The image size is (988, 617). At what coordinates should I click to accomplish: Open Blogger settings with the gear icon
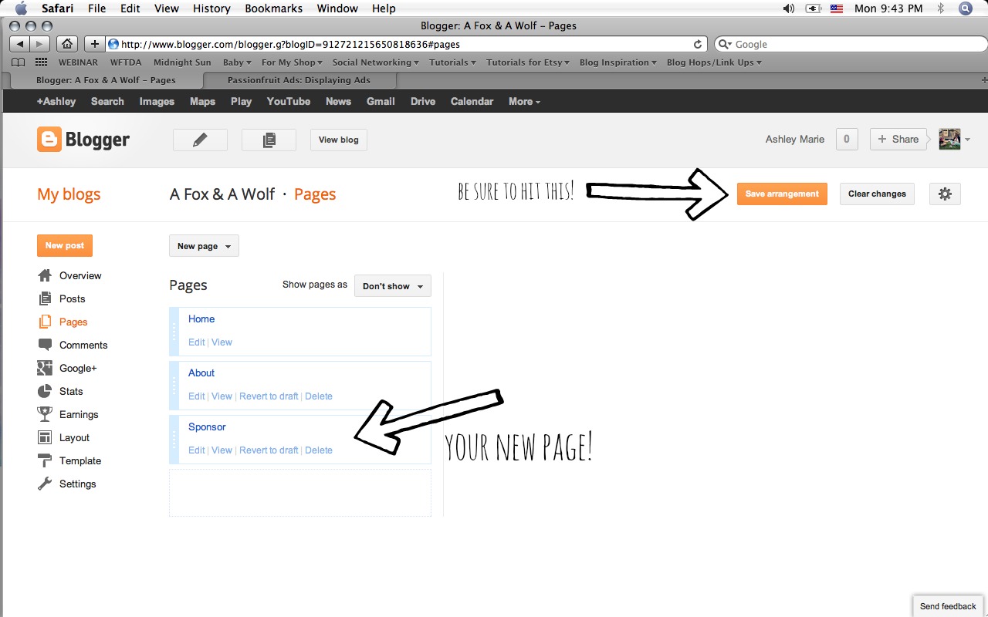pyautogui.click(x=945, y=194)
